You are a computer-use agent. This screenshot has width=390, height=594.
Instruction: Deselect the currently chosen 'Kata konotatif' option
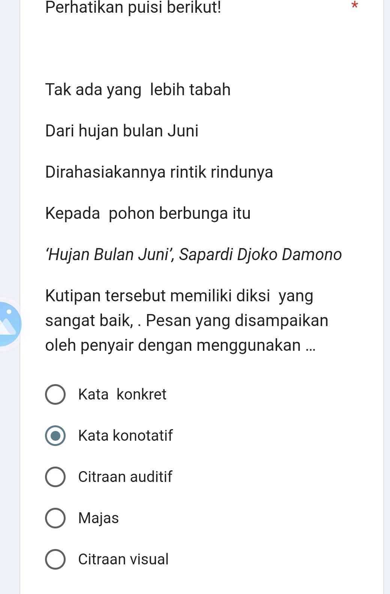pos(55,435)
